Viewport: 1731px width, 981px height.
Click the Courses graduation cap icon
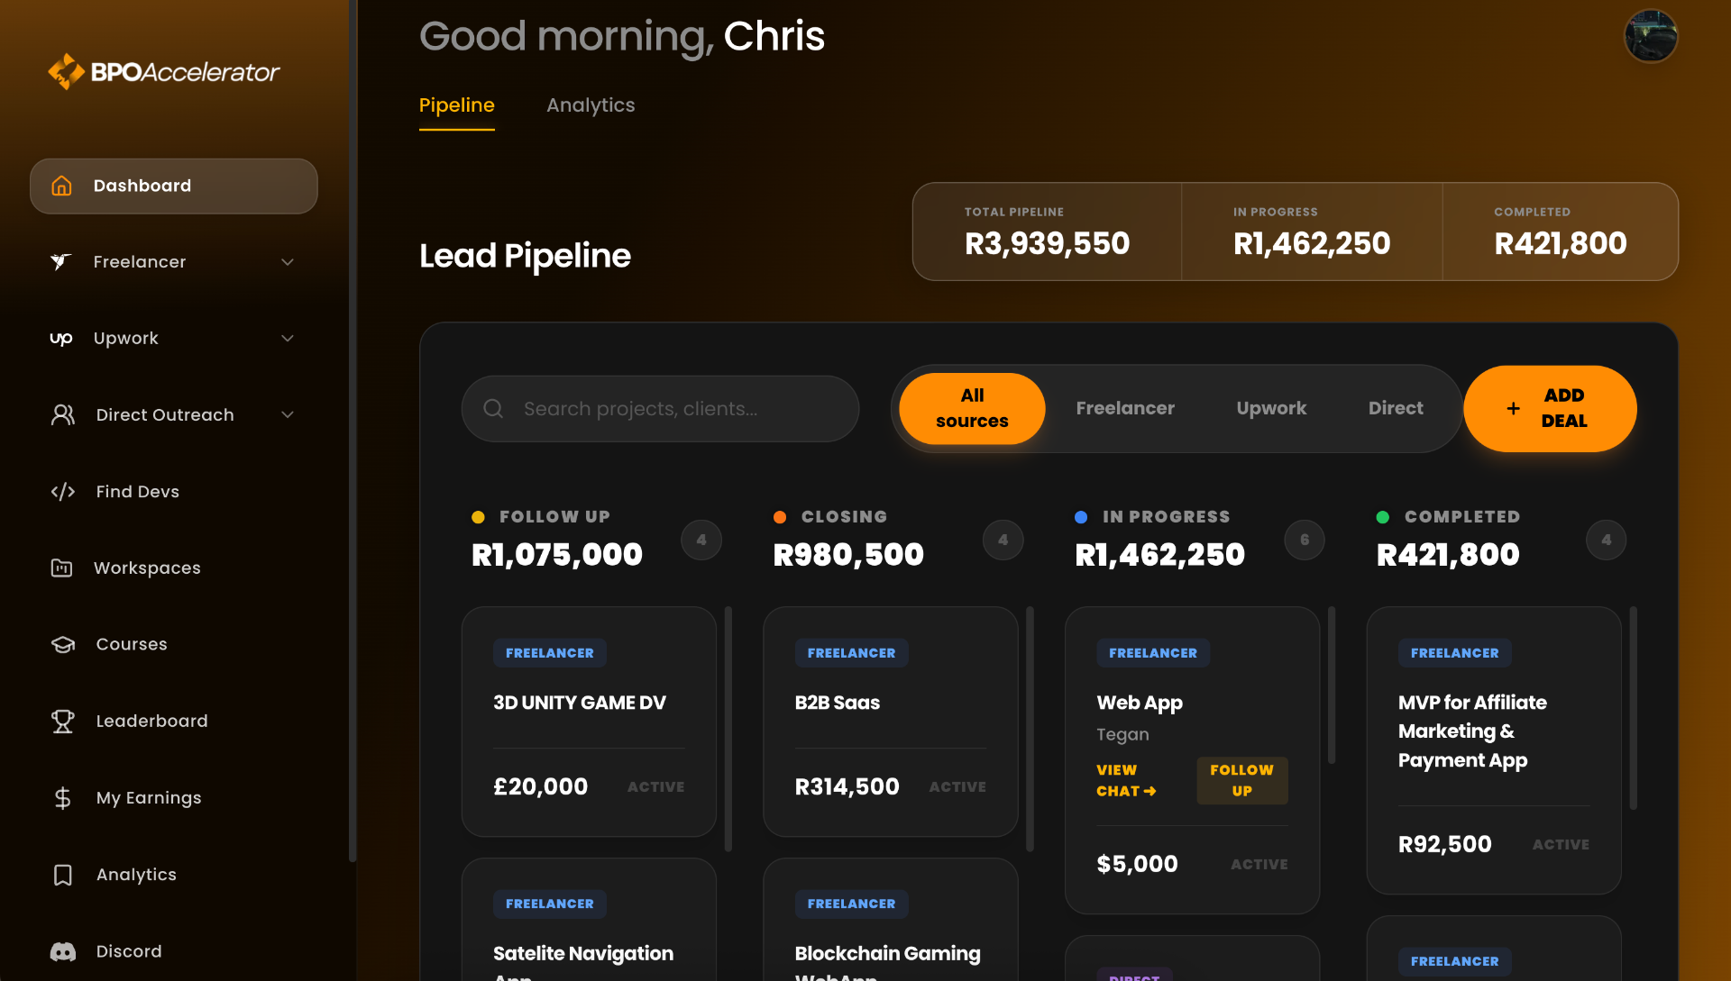click(62, 644)
